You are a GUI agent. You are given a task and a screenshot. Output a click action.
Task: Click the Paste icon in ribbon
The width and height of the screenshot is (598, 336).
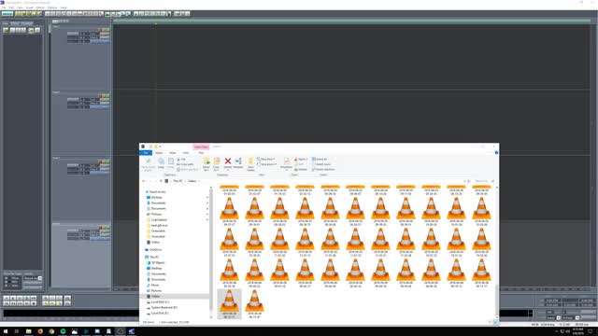[x=170, y=163]
